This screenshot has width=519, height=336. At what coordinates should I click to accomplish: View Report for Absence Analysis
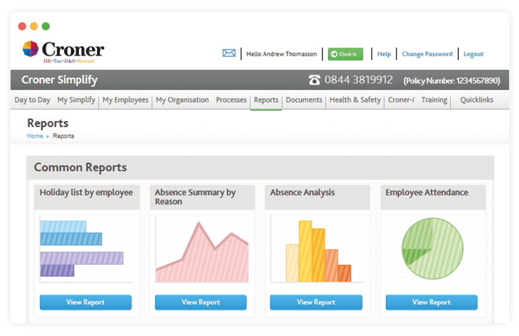tap(316, 302)
